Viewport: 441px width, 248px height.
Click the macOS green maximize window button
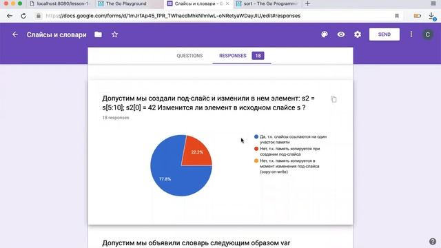[20, 3]
